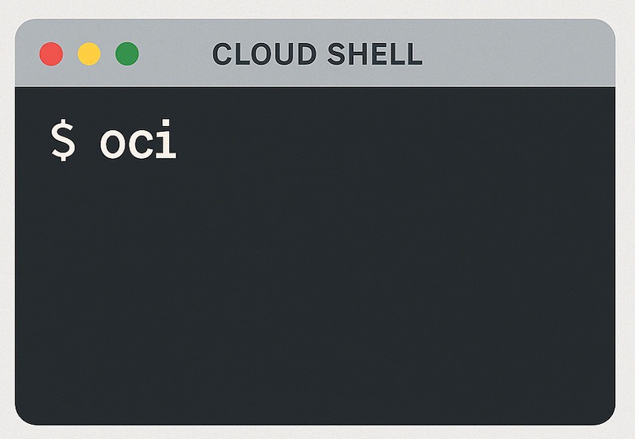635x439 pixels.
Task: Close the Cloud Shell window with red button
Action: pyautogui.click(x=51, y=54)
